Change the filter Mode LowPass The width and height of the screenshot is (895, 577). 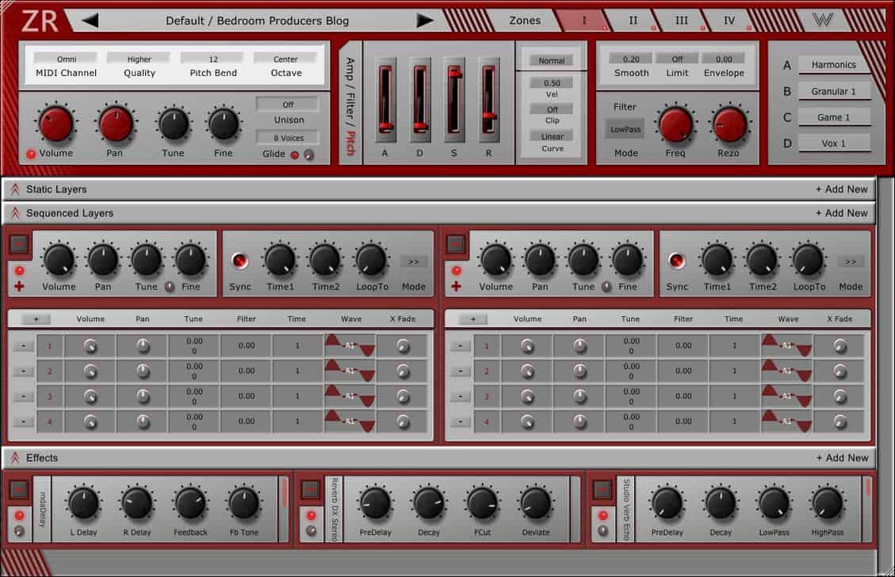click(625, 129)
